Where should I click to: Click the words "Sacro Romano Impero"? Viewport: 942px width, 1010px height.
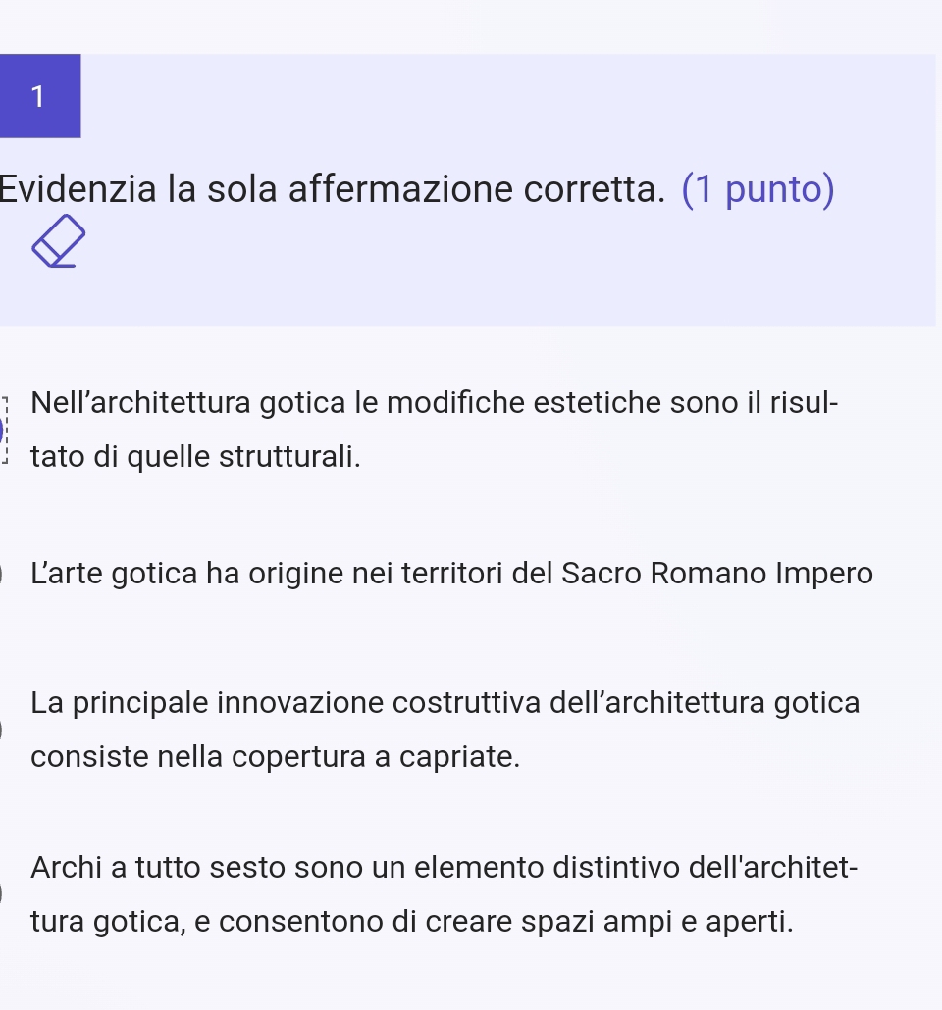coord(716,573)
